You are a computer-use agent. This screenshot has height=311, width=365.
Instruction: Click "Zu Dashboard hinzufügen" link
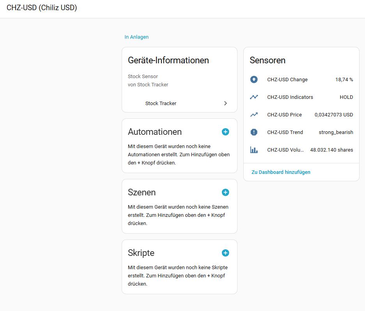point(281,172)
